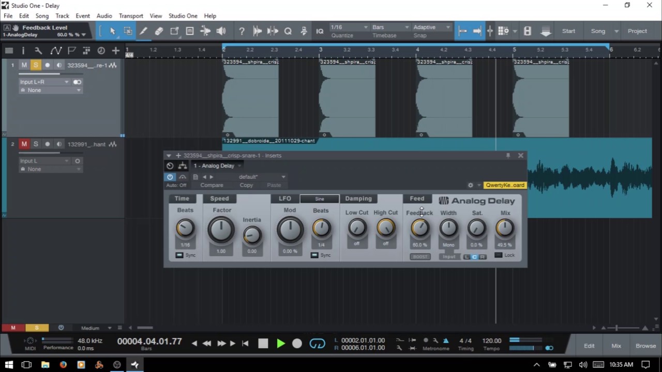The height and width of the screenshot is (372, 662).
Task: Click the routing icon in the plugin header
Action: coord(183,166)
